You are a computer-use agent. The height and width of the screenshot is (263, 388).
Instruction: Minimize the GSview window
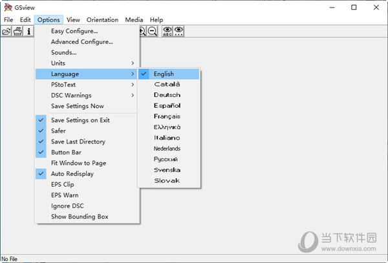coord(332,7)
